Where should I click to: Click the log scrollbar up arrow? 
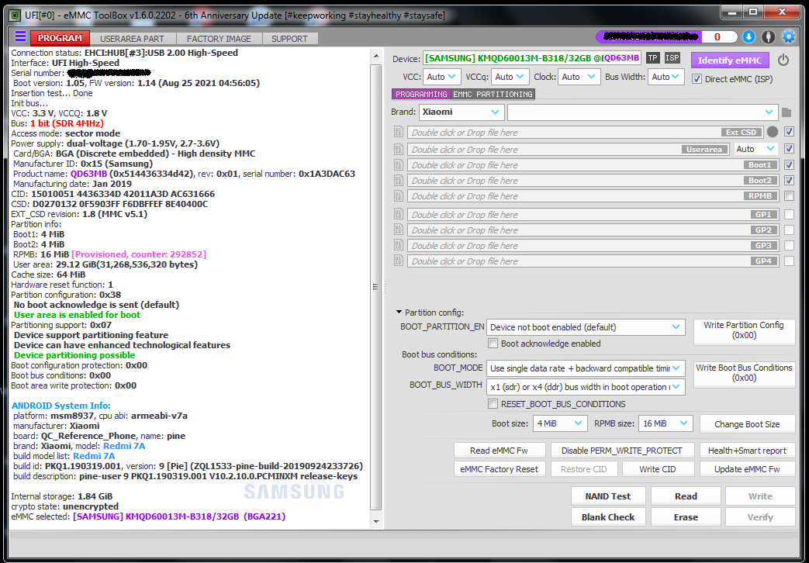pos(376,56)
